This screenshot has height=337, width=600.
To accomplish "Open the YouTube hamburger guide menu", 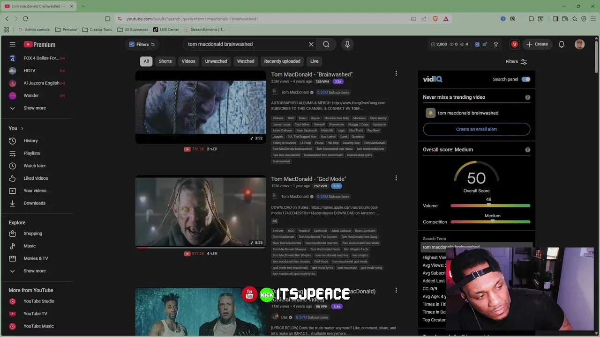I will [13, 44].
